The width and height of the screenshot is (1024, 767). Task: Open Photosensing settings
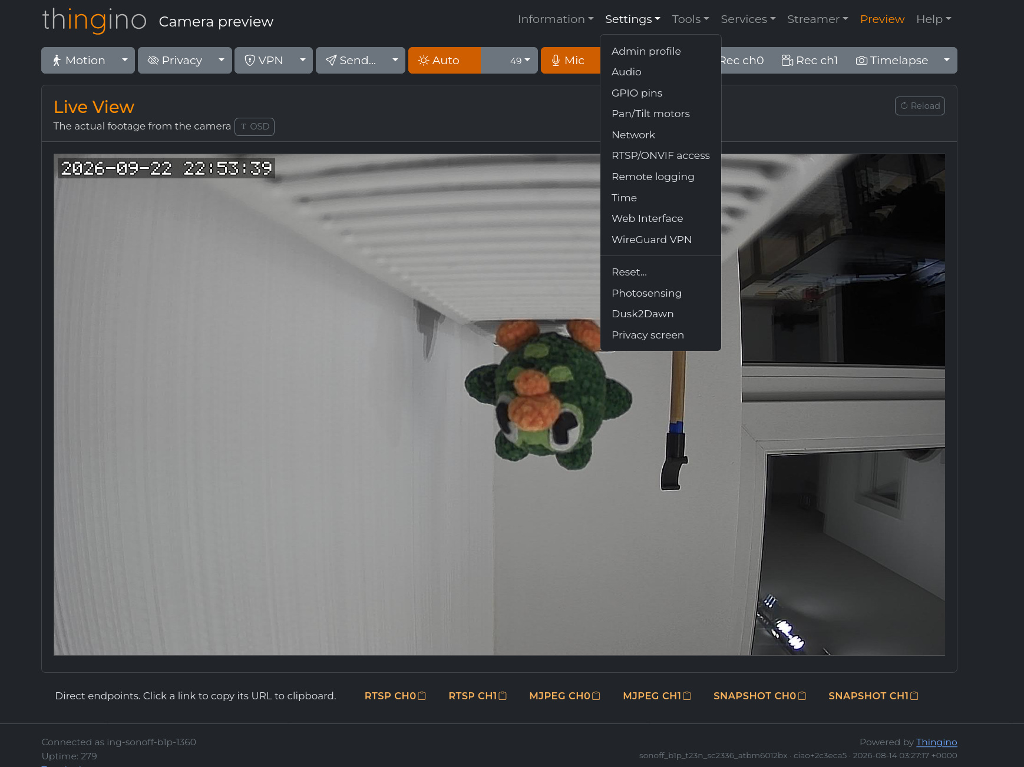point(660,293)
